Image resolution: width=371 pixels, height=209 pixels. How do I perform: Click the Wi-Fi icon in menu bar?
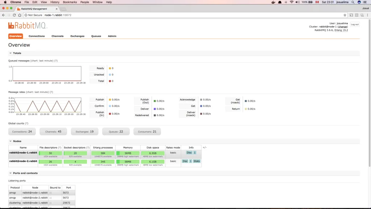pos(291,2)
